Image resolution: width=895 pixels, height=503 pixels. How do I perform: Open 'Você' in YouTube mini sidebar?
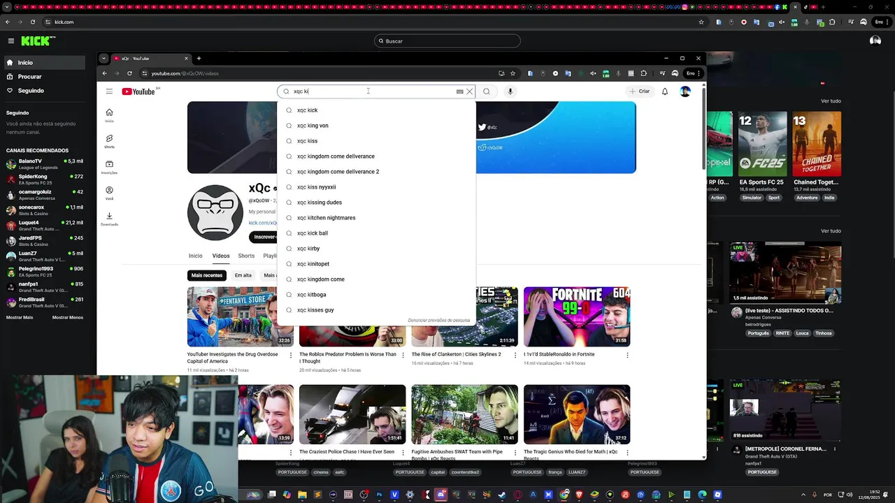109,193
